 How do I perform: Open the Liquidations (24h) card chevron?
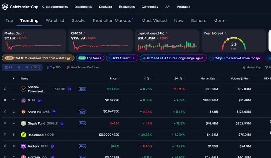tap(167, 33)
